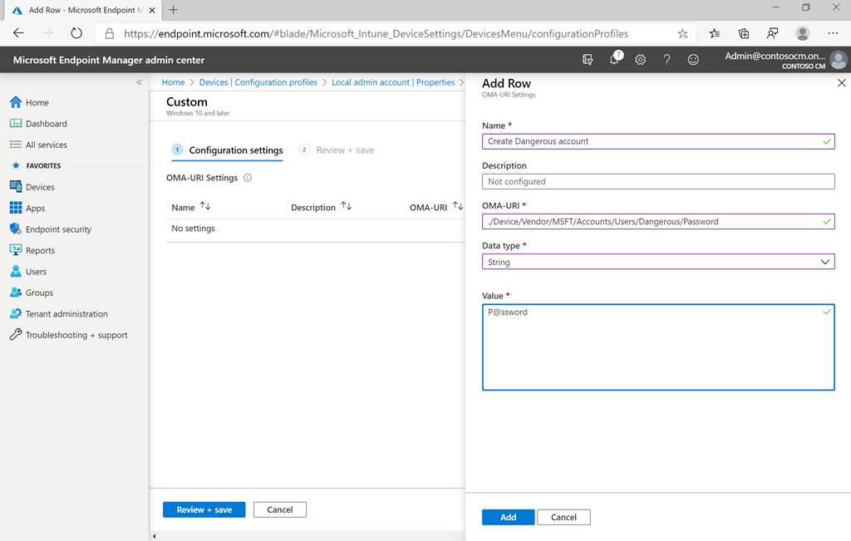Open Endpoint security in the sidebar
The width and height of the screenshot is (851, 541).
[58, 229]
